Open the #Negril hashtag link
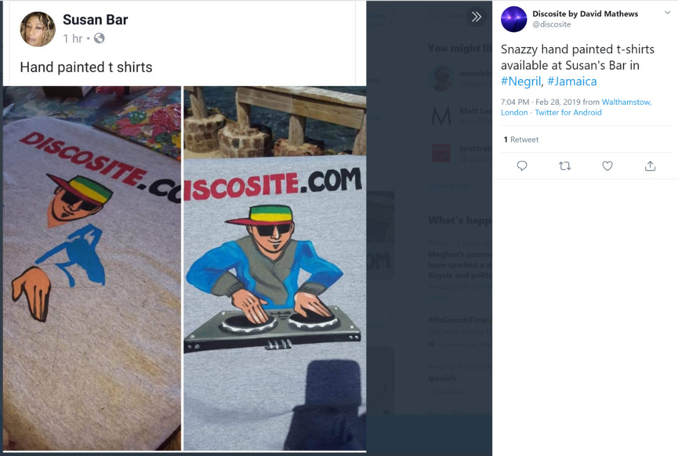Image resolution: width=678 pixels, height=456 pixels. point(520,82)
